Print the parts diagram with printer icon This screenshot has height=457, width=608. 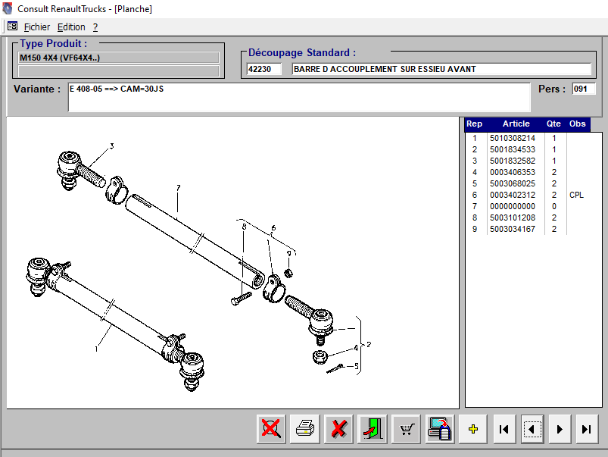point(304,429)
